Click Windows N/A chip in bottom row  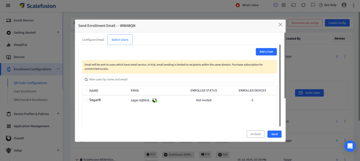click(205, 155)
